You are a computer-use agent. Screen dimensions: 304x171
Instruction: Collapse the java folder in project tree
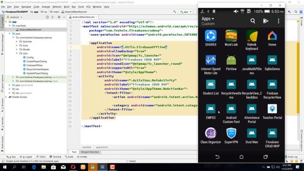click(x=9, y=34)
